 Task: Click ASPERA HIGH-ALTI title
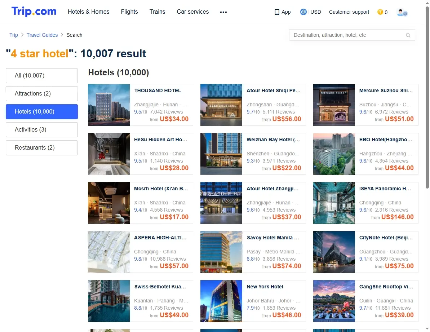[x=160, y=238]
